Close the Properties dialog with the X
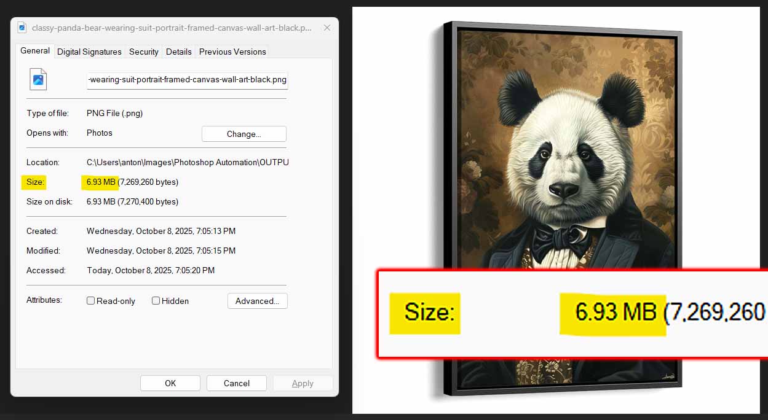Image resolution: width=768 pixels, height=420 pixels. coord(327,28)
